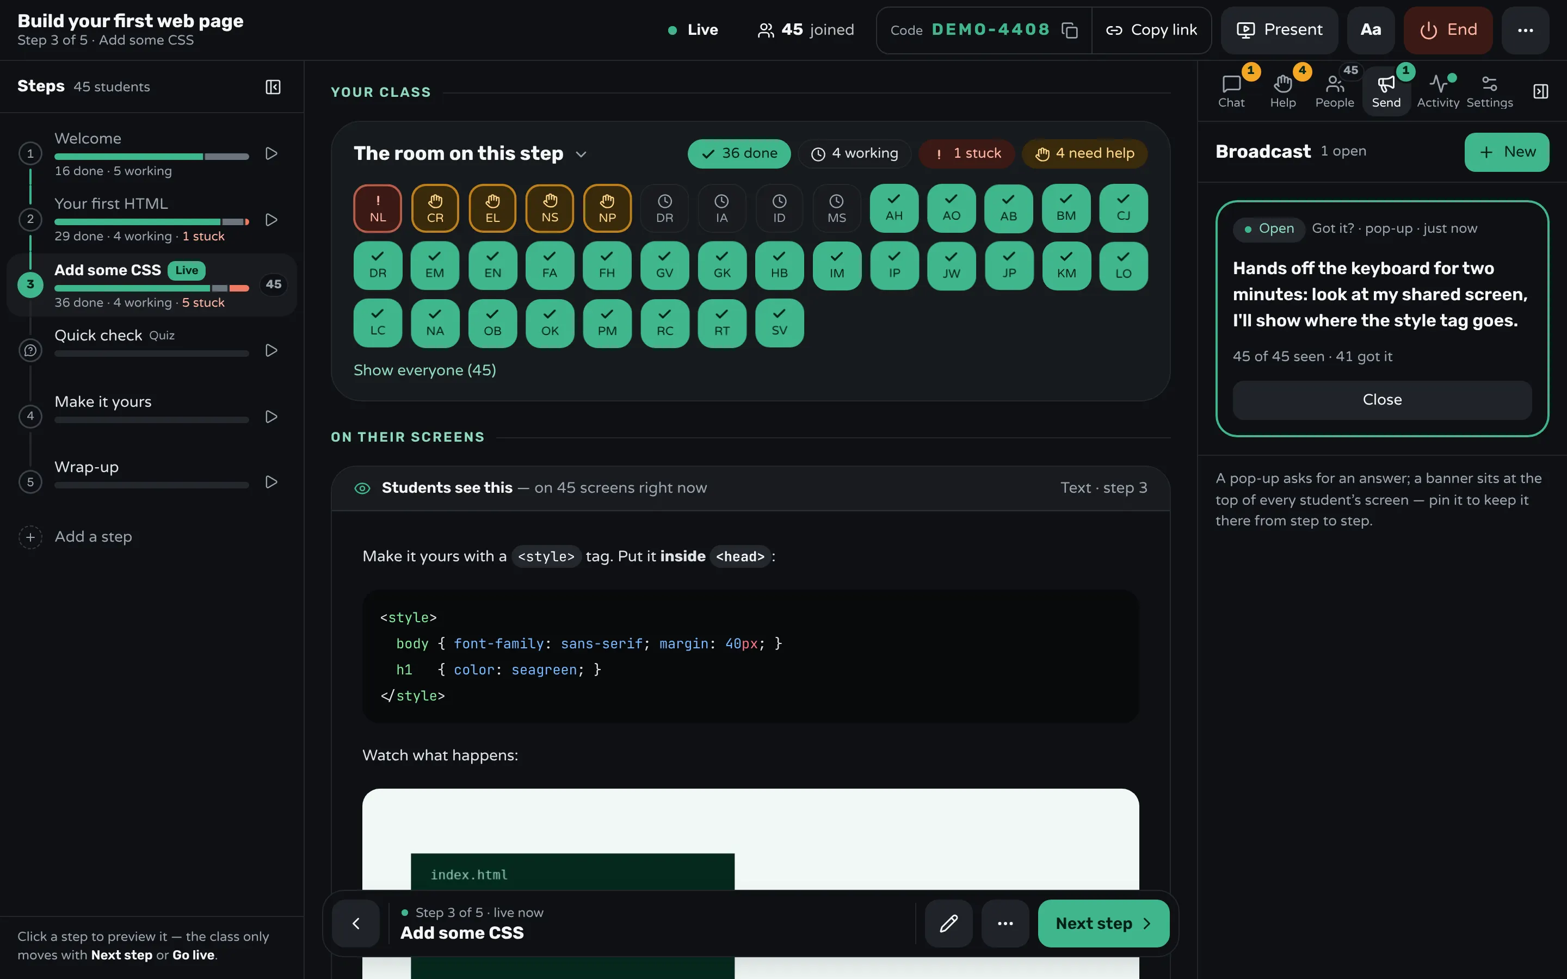Viewport: 1567px width, 979px height.
Task: Collapse the Steps sidebar panel
Action: coord(273,87)
